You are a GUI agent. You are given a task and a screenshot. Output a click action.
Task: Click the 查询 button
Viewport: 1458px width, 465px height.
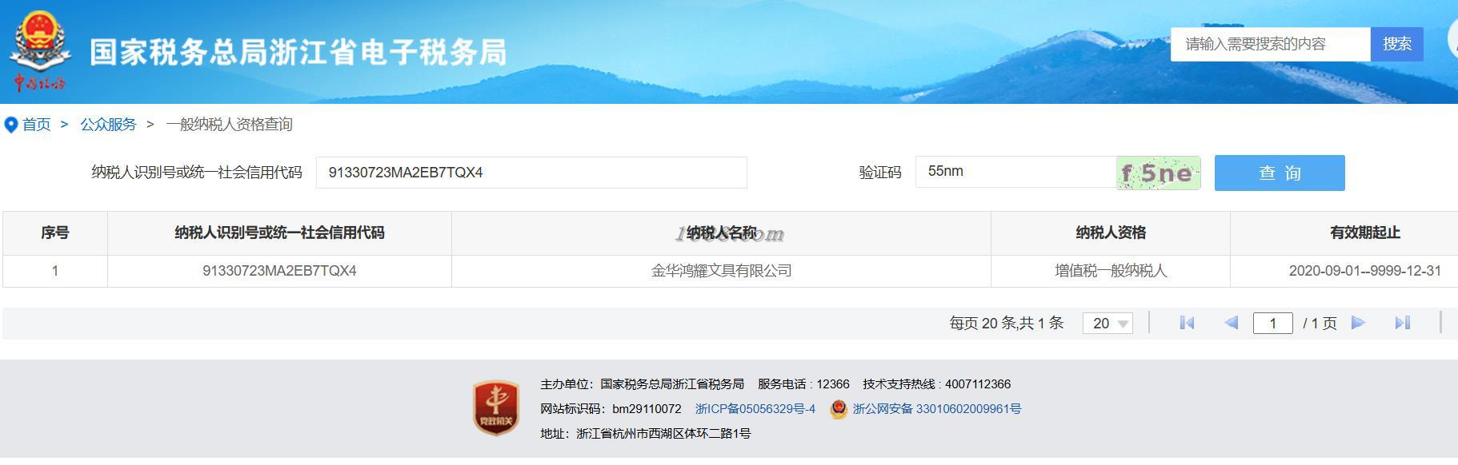coord(1280,173)
